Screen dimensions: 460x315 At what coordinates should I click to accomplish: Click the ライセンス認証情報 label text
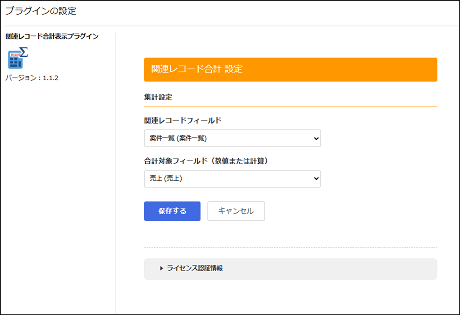click(195, 268)
